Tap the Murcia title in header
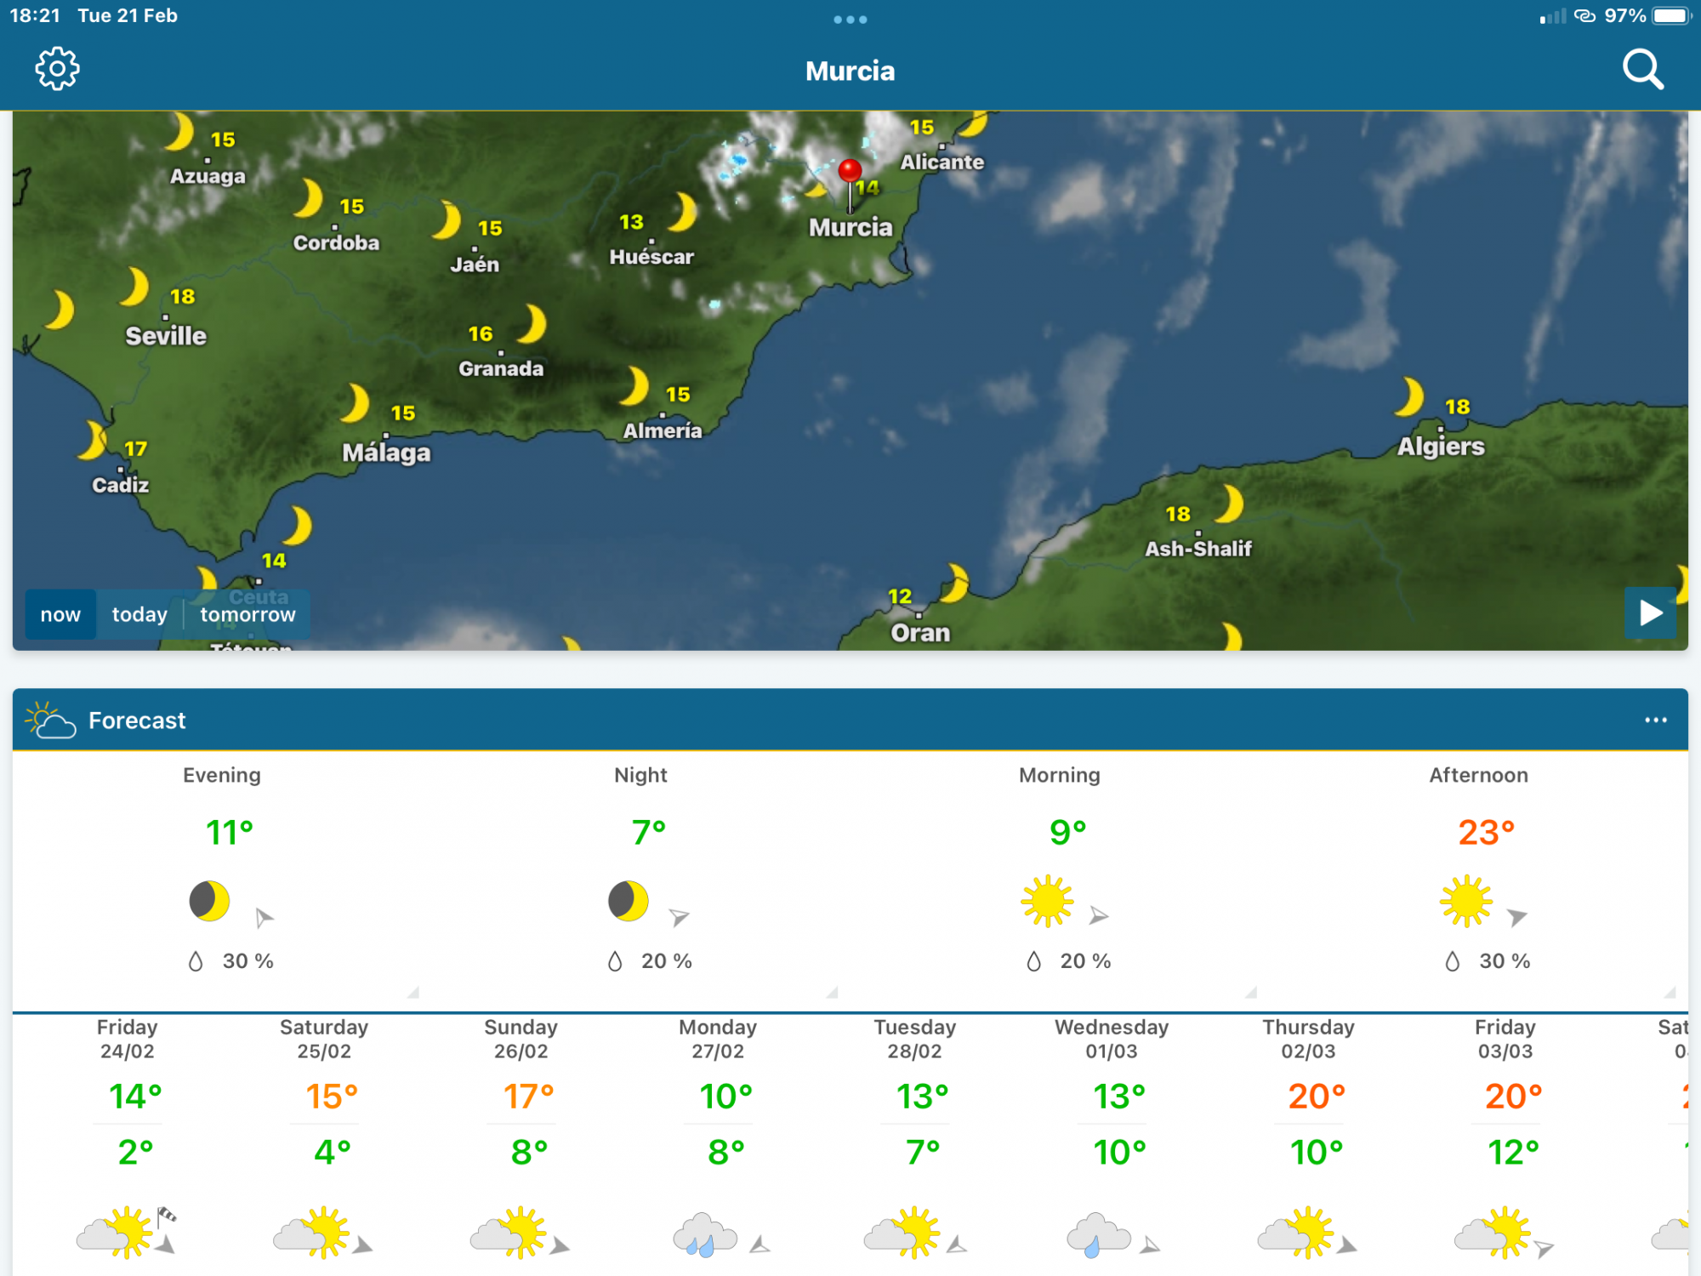 tap(850, 71)
